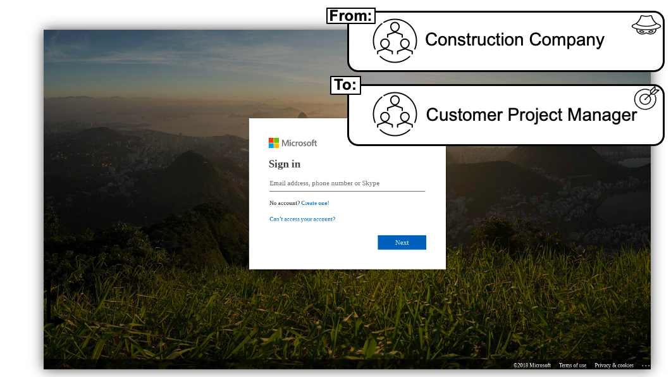The width and height of the screenshot is (671, 377).
Task: Open Terms of use footer link
Action: tap(572, 366)
